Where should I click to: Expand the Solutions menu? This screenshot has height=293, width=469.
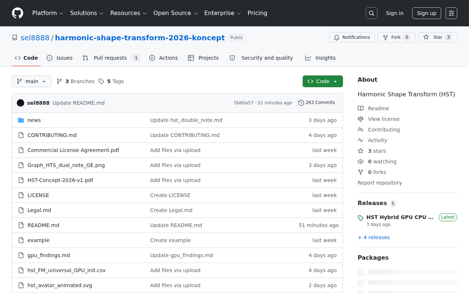87,13
